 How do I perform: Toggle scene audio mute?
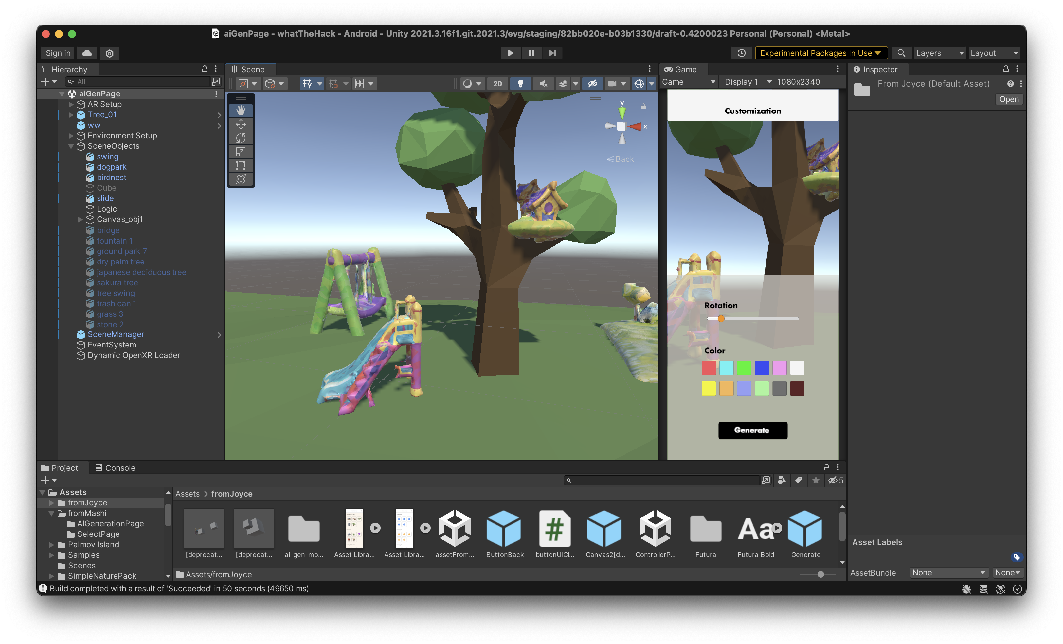[x=543, y=84]
